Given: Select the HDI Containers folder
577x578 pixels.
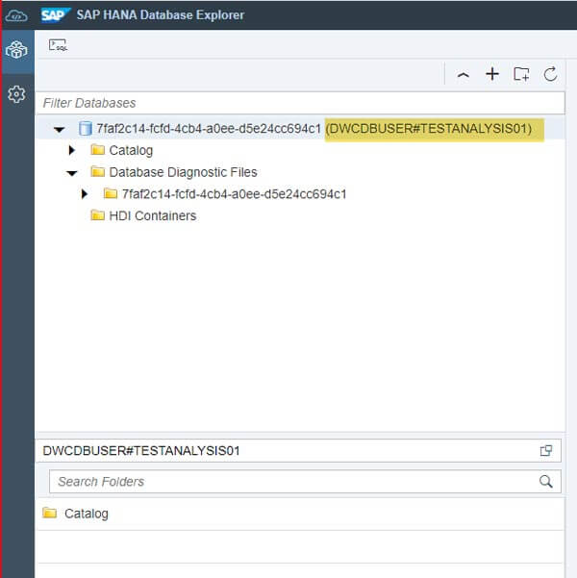Looking at the screenshot, I should pyautogui.click(x=153, y=215).
